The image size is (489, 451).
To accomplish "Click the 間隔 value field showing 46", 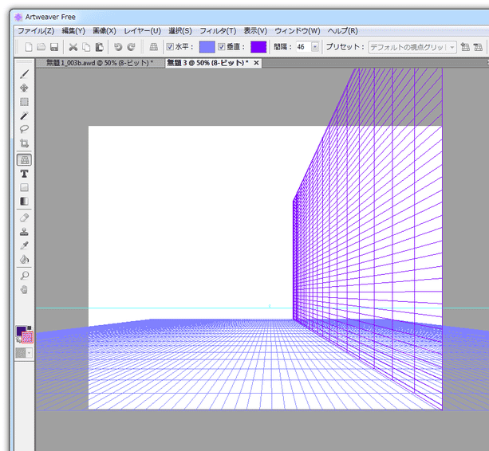I will (x=303, y=47).
